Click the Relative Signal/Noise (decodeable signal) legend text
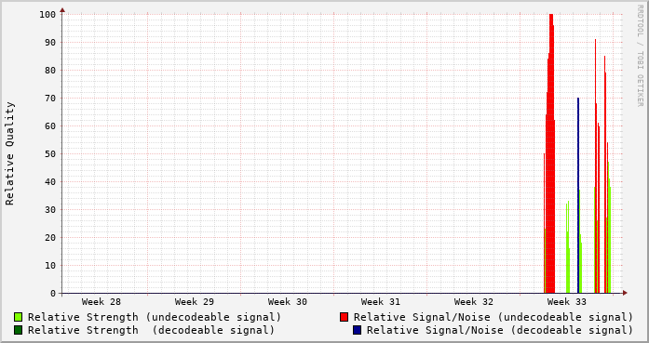 pos(500,330)
